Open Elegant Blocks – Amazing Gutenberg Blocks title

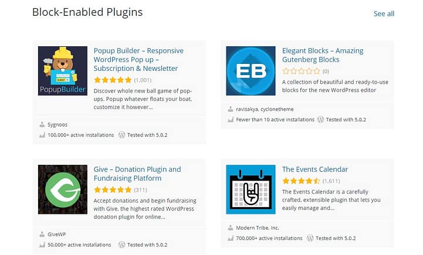[323, 55]
